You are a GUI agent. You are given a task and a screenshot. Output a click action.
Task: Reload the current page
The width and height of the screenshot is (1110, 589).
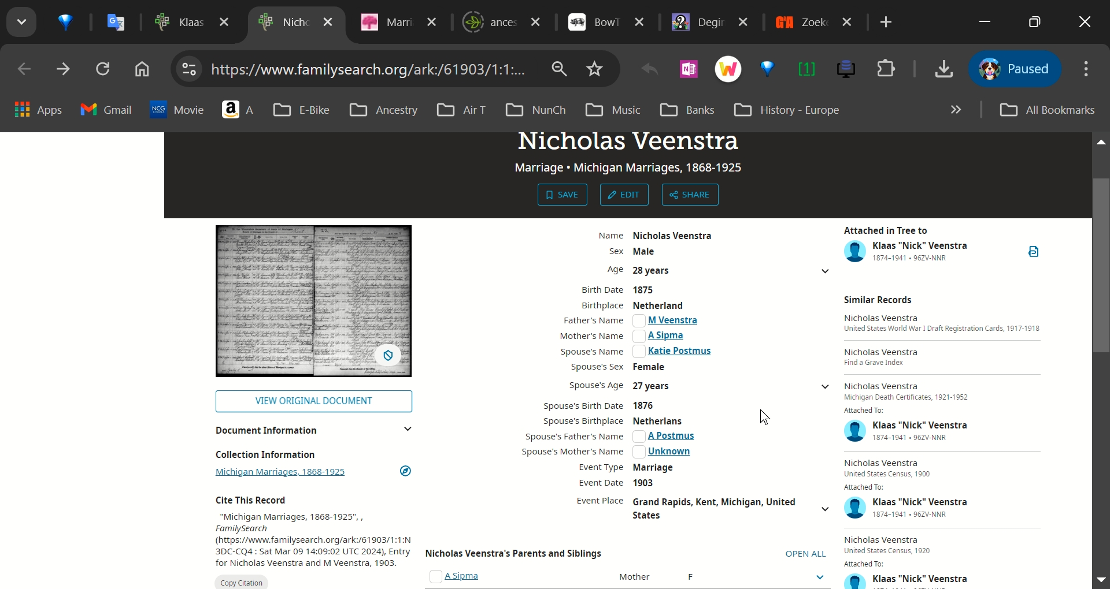tap(103, 69)
